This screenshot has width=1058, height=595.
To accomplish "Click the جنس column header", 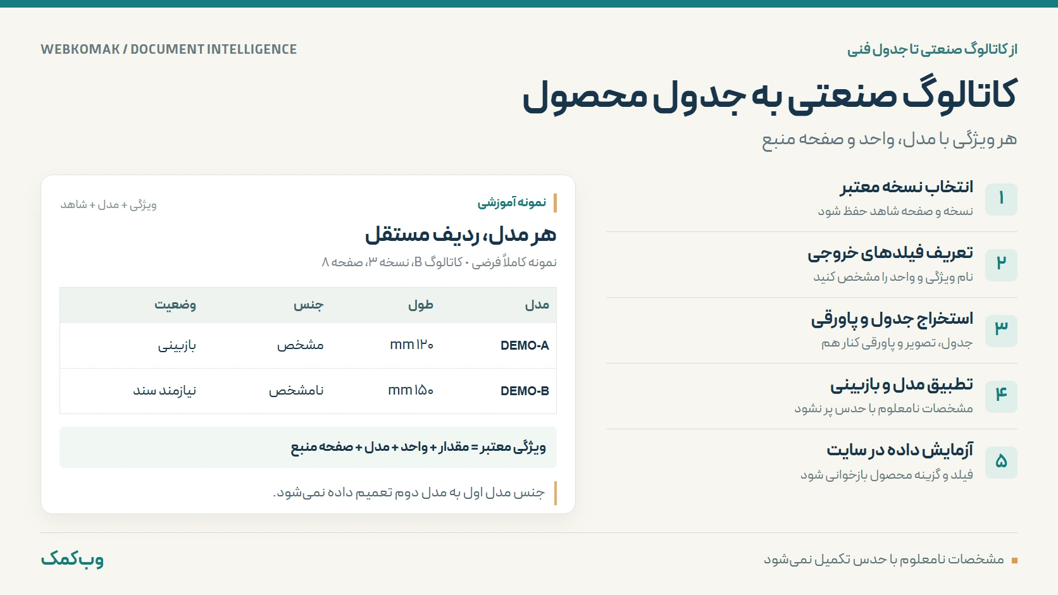I will pos(308,305).
